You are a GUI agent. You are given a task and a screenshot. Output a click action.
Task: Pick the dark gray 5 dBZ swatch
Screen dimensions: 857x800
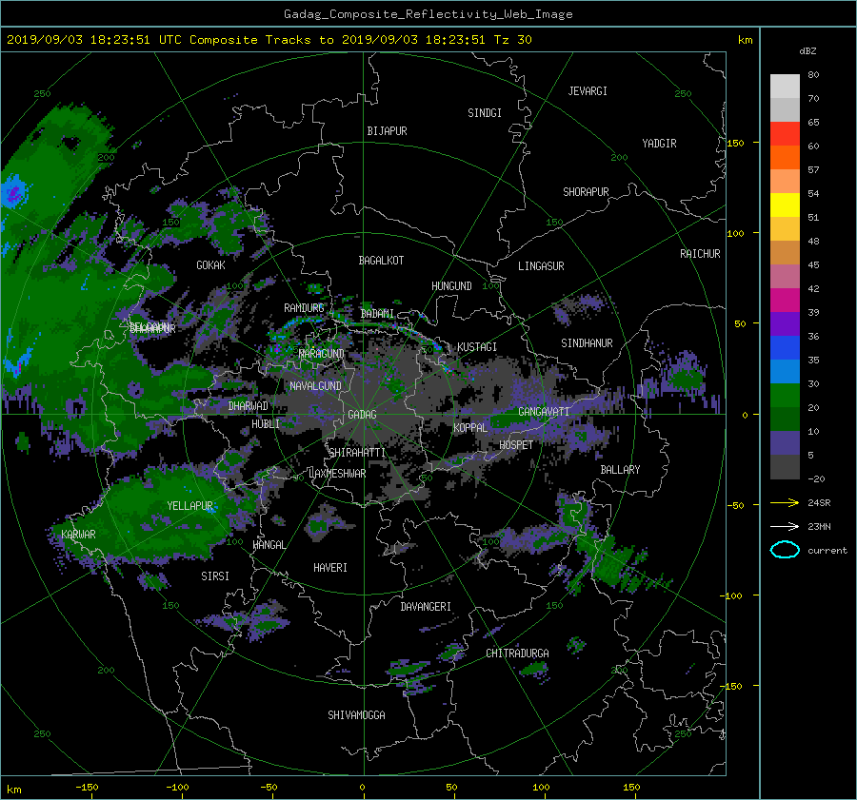click(x=785, y=467)
